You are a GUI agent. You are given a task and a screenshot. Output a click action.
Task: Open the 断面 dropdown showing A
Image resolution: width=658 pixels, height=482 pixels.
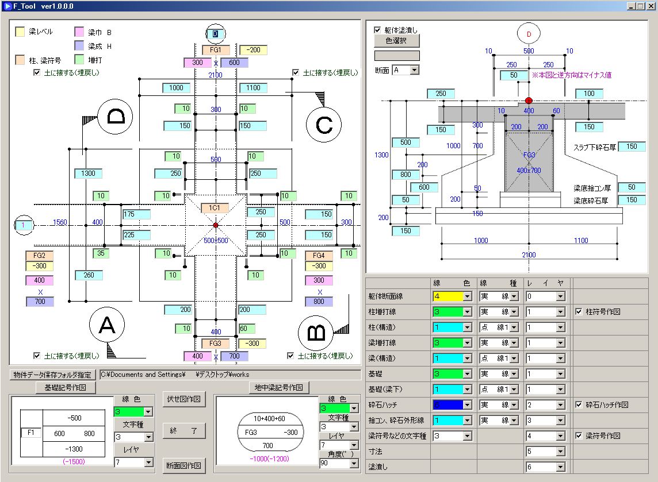coord(414,70)
